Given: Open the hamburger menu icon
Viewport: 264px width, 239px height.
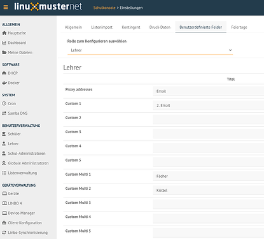Looking at the screenshot, I should [x=6, y=7].
